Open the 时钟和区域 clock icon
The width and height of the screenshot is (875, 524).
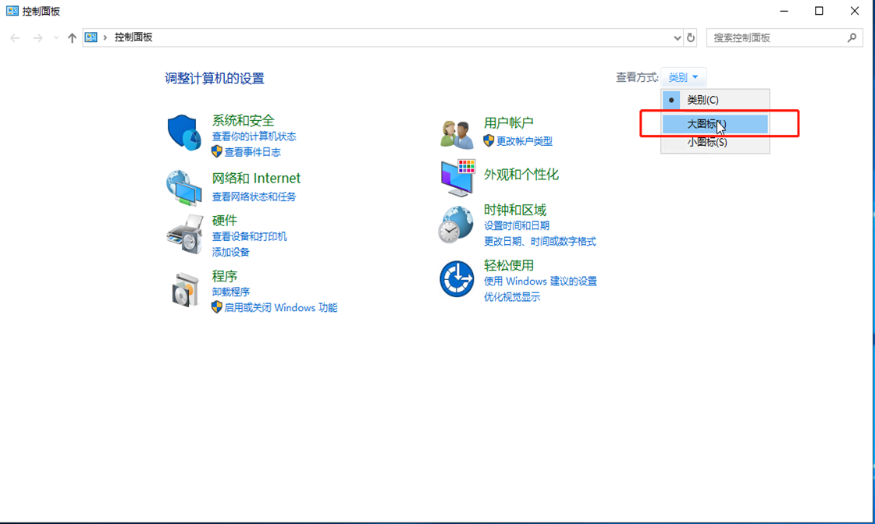[456, 225]
